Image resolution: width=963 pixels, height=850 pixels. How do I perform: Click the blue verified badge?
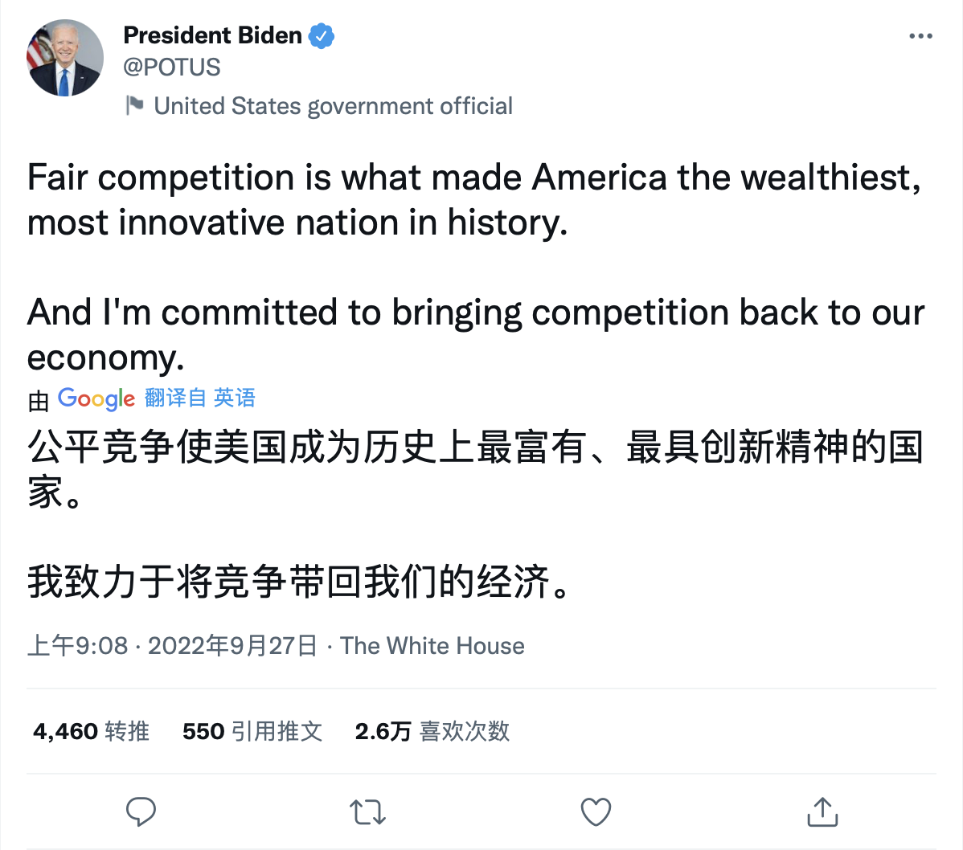322,36
